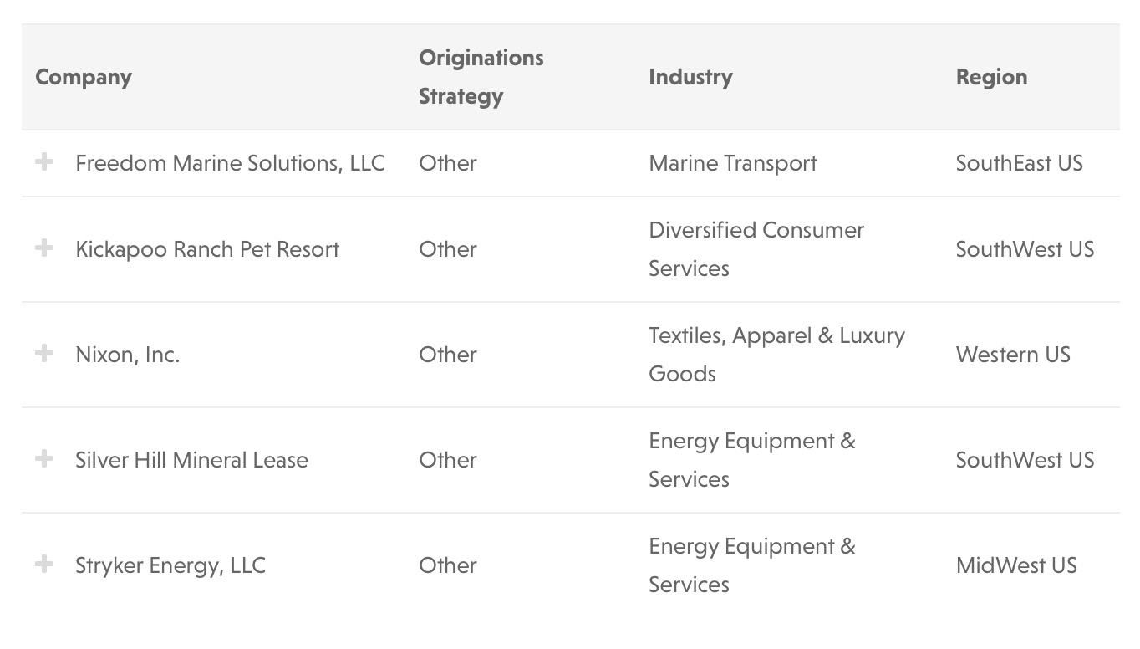Screen dimensions: 1140x649
Task: Select Freedom Marine Solutions, LLC company name
Action: point(230,163)
